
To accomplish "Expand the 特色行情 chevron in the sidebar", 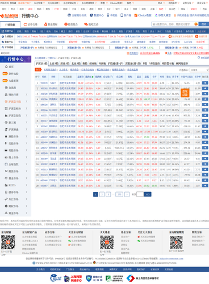I will click(x=26, y=94).
